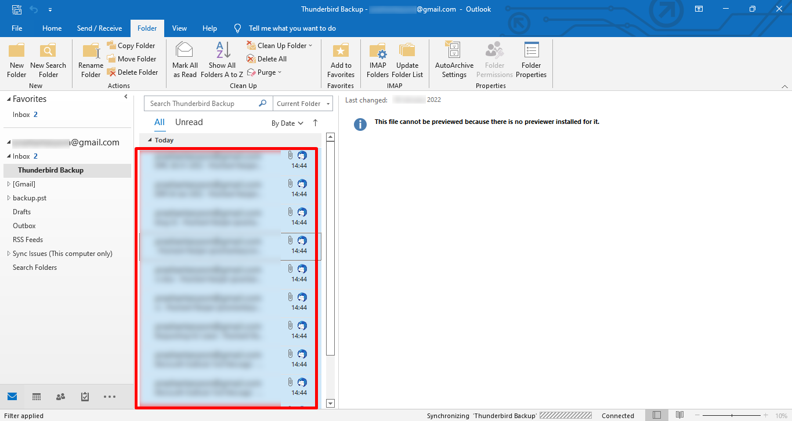792x421 pixels.
Task: Switch to Home ribbon tab
Action: [52, 28]
